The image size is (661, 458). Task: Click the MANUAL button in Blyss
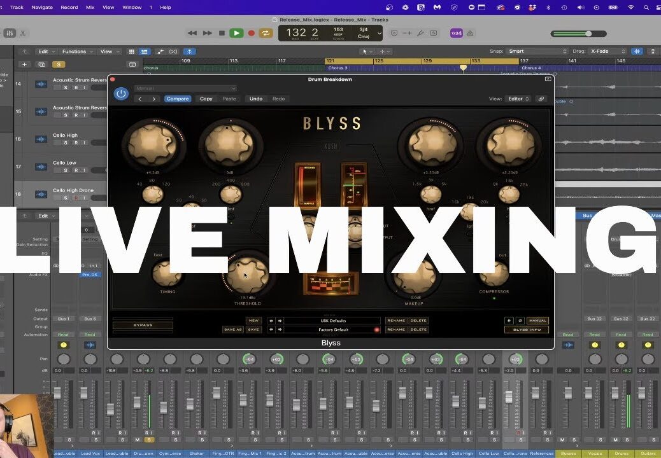537,321
